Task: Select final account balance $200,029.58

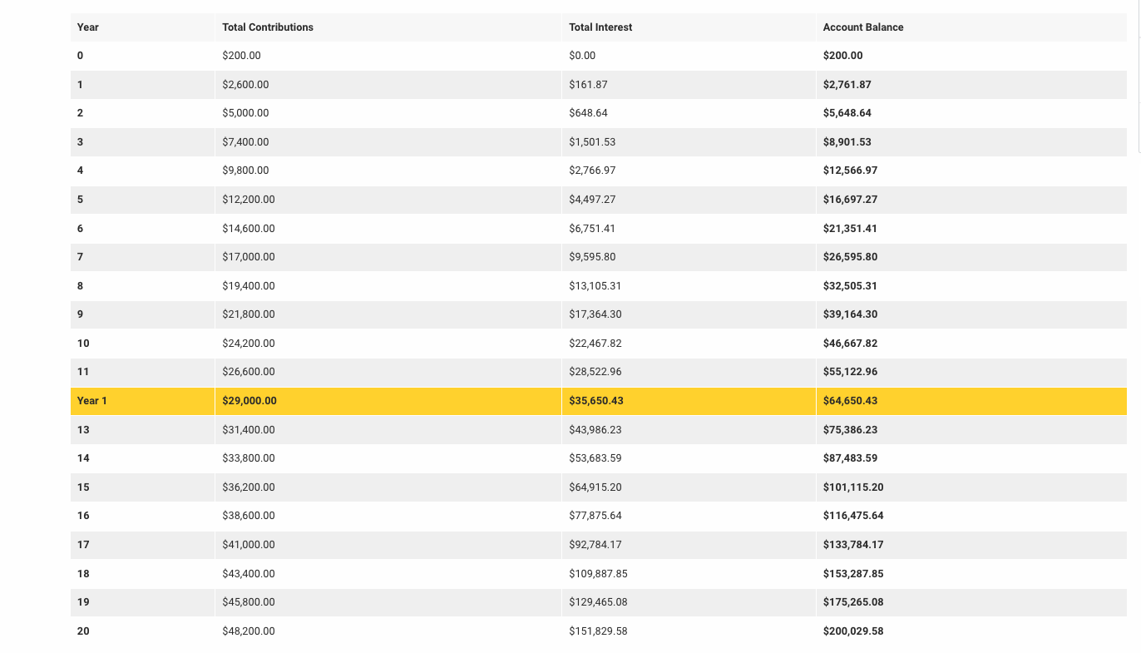Action: tap(853, 631)
